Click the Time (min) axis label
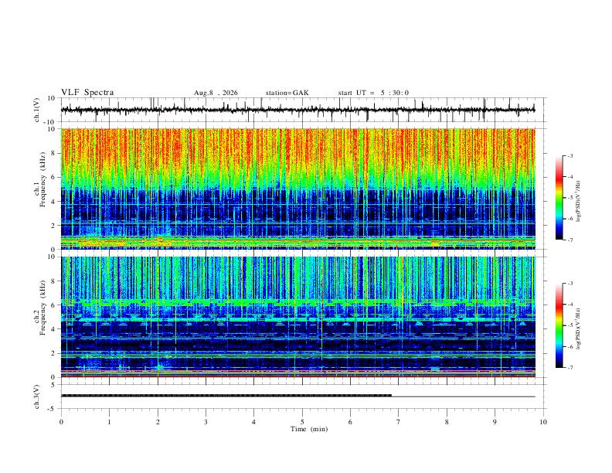This screenshot has height=473, width=612. [x=309, y=429]
